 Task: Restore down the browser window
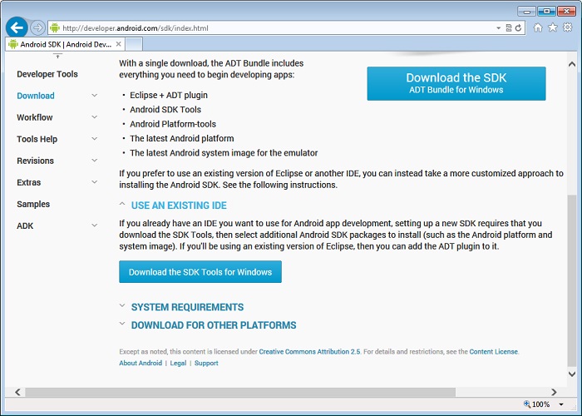[x=546, y=12]
